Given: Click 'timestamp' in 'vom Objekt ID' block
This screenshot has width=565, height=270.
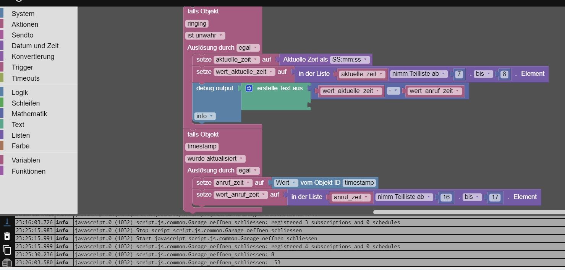Looking at the screenshot, I should (x=359, y=183).
